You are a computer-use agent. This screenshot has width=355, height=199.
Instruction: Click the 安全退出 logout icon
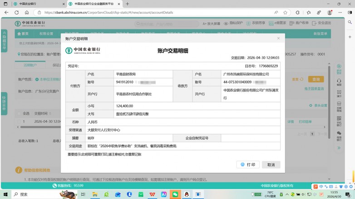314,23
